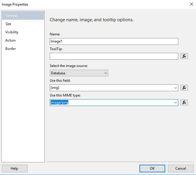Screen dimensions: 196x175
Task: Focus the empty ToolTip text field
Action: pyautogui.click(x=114, y=56)
